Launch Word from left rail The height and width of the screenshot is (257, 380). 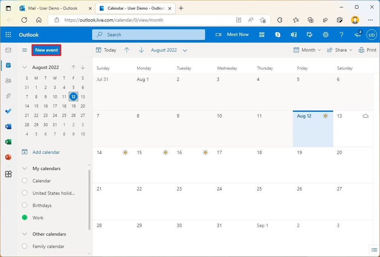tap(8, 126)
